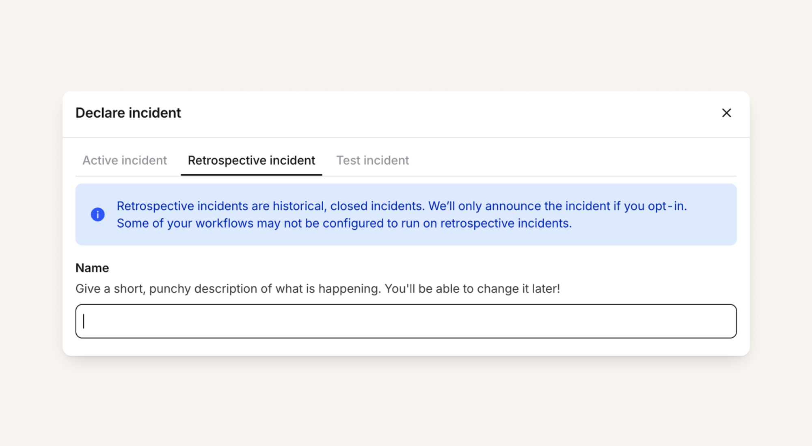This screenshot has height=446, width=812.
Task: Click 'You'll be able to change it later!' text
Action: pyautogui.click(x=472, y=289)
